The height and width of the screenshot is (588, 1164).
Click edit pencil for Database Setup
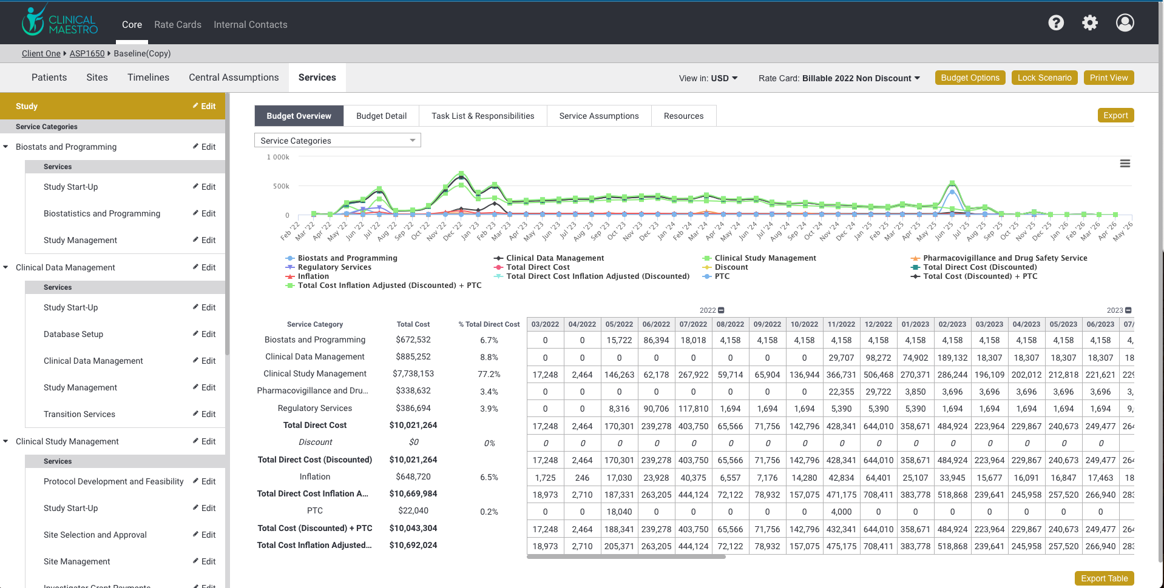[196, 334]
